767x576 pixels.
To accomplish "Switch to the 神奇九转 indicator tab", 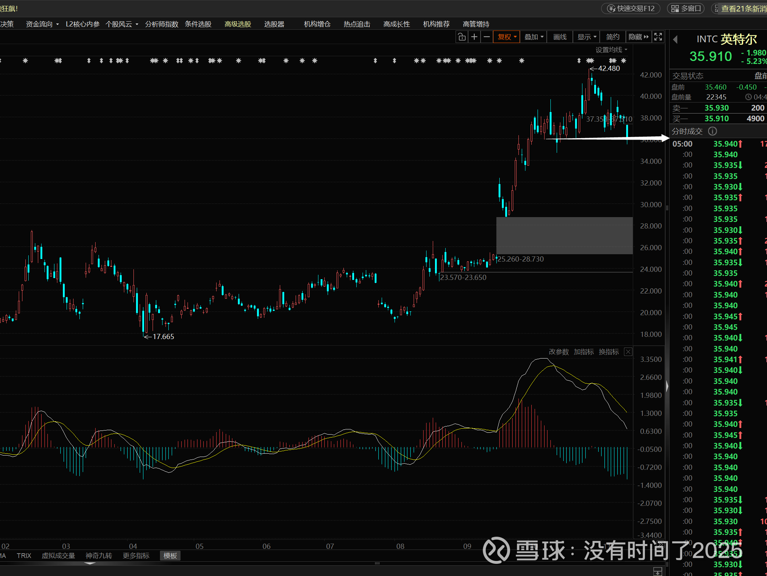I will 99,556.
